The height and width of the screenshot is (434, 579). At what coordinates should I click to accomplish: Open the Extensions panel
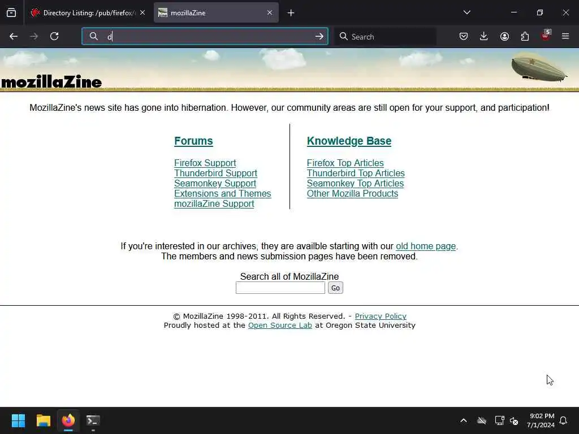tap(525, 36)
